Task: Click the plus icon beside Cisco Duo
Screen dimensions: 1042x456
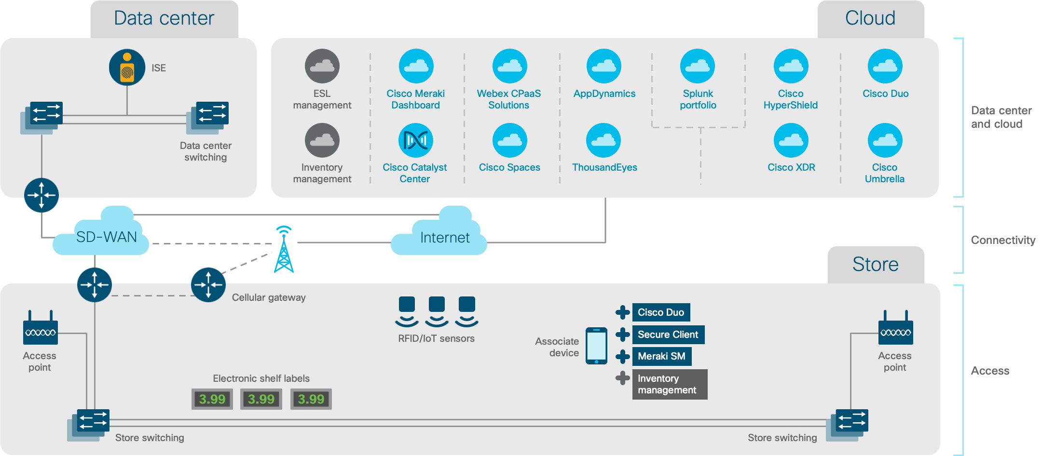Action: [623, 312]
